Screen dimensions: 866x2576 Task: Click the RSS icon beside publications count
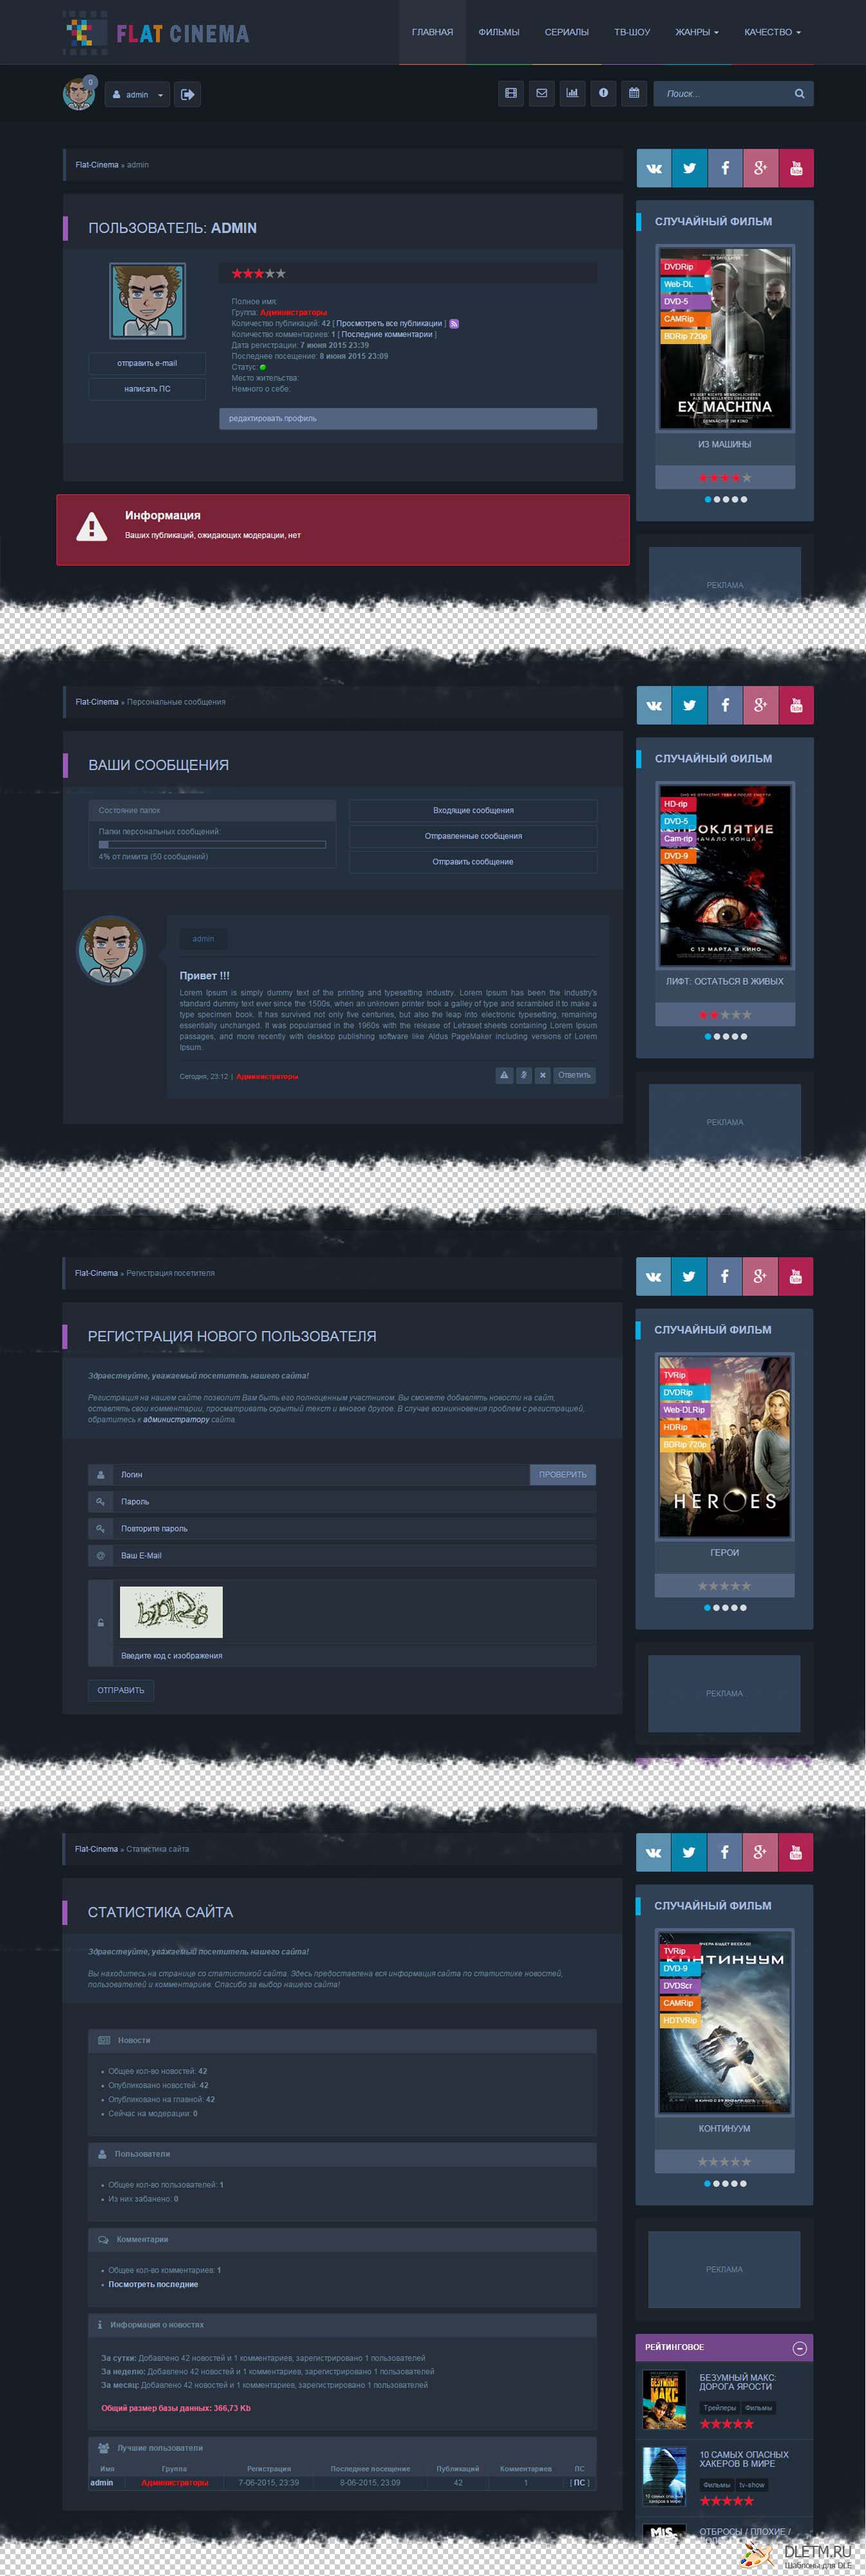coord(454,324)
